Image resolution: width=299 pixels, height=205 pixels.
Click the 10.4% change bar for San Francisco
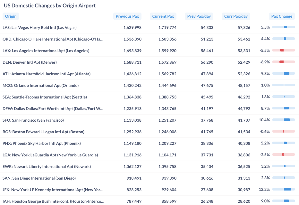point(284,120)
